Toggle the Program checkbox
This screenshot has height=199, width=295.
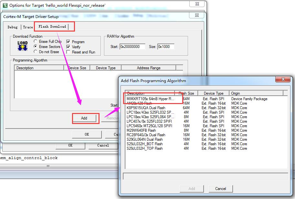(x=68, y=42)
